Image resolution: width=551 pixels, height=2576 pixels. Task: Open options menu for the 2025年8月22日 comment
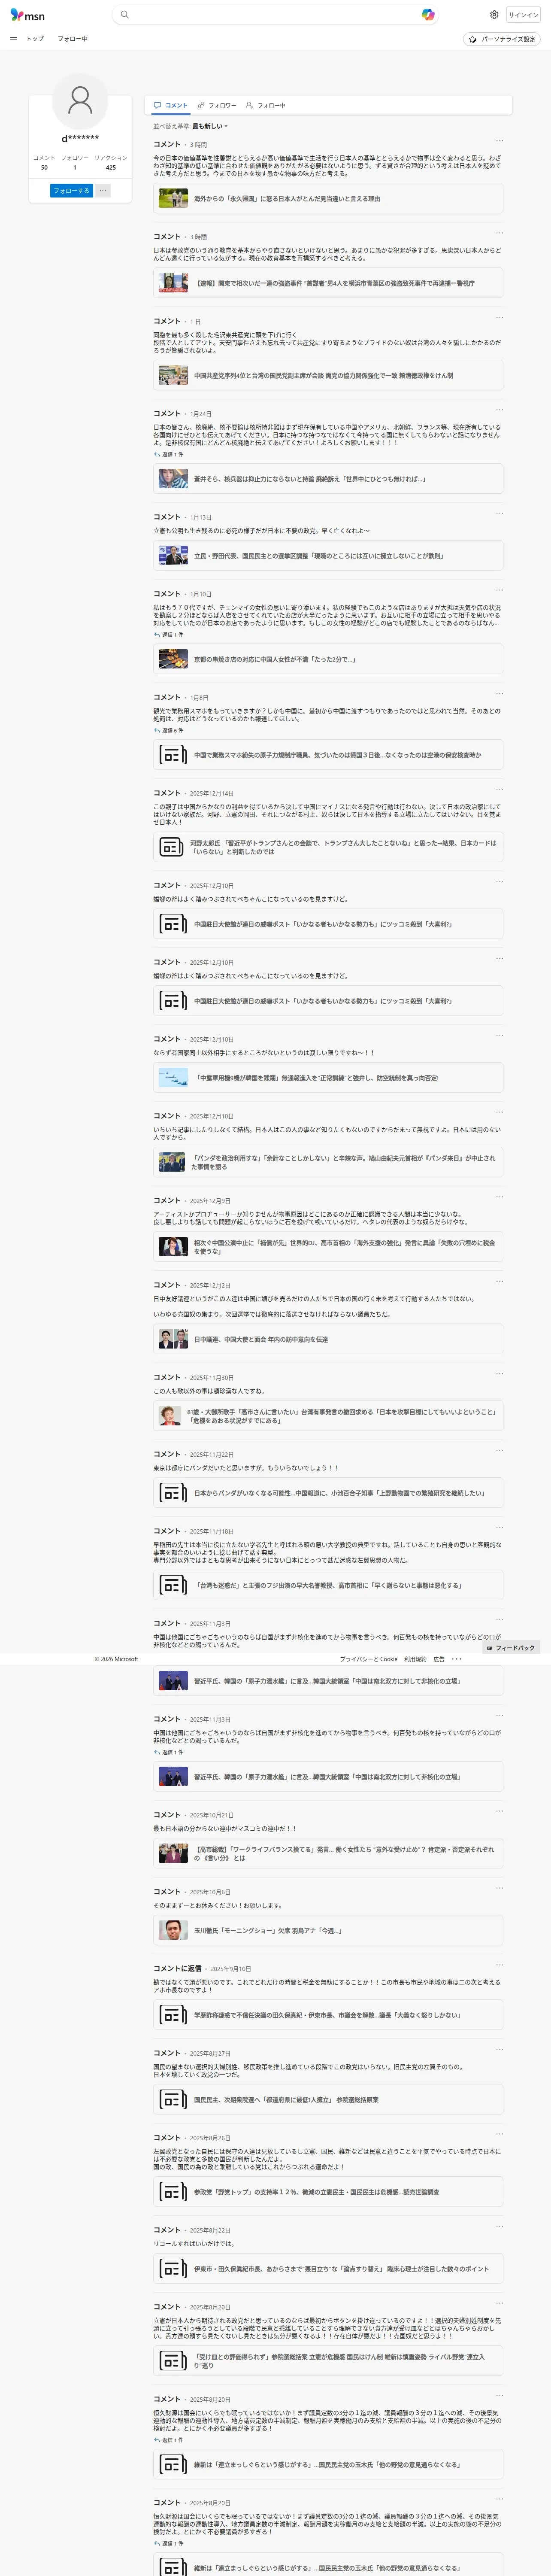(x=499, y=2226)
